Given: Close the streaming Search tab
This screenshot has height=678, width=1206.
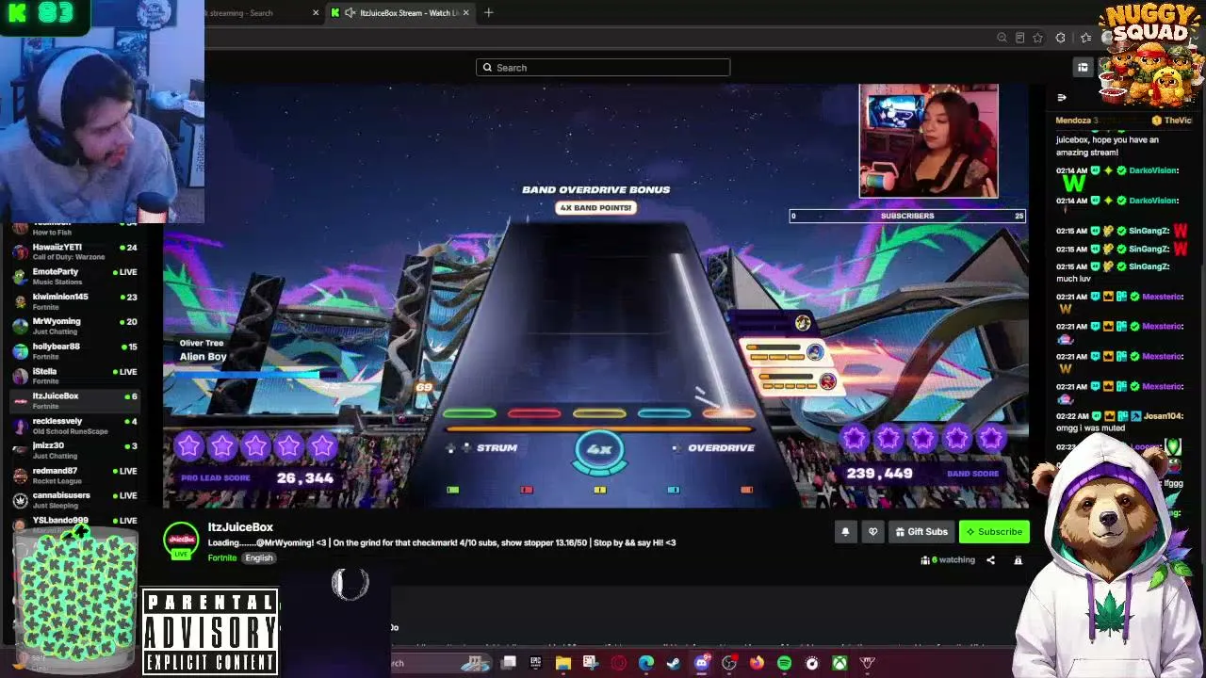Looking at the screenshot, I should (316, 13).
